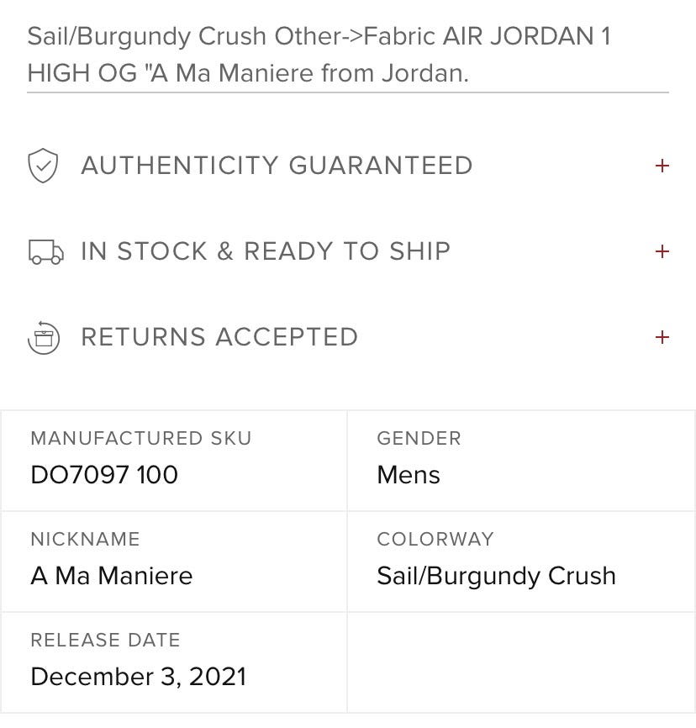
Task: Click the Nickname label
Action: (x=86, y=539)
